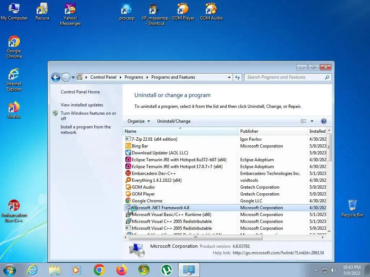The width and height of the screenshot is (370, 277).
Task: Click the vertical scrollbar thumb
Action: click(x=329, y=147)
